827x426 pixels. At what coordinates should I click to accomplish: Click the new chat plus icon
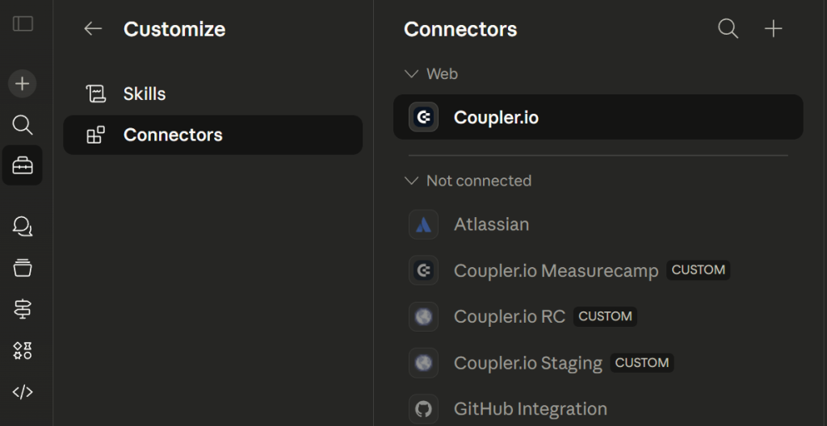pyautogui.click(x=23, y=83)
